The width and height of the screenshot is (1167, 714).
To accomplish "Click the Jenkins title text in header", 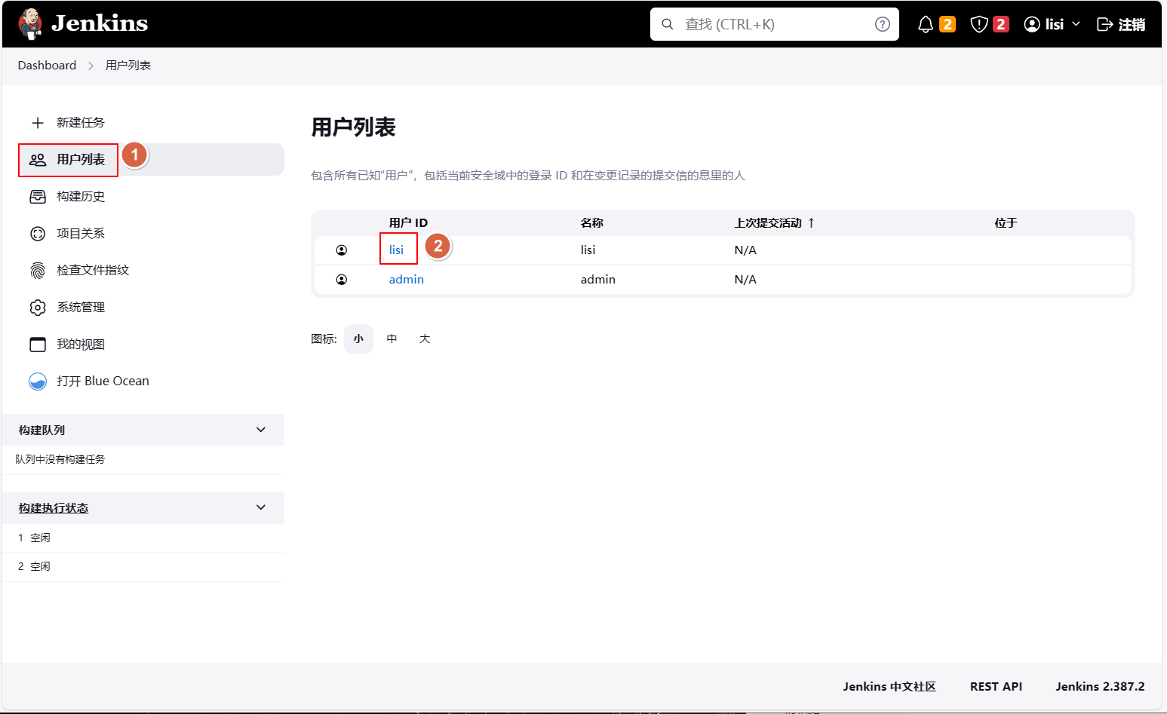I will (x=100, y=23).
